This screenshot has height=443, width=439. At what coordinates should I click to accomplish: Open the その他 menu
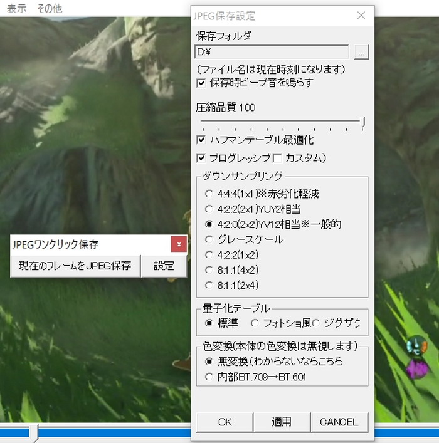(x=49, y=9)
